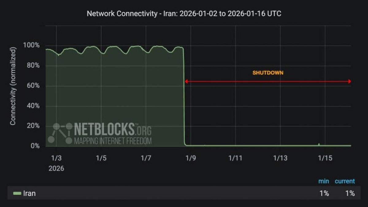
Task: Click the orange SHUTDOWN annotation label
Action: [x=268, y=73]
